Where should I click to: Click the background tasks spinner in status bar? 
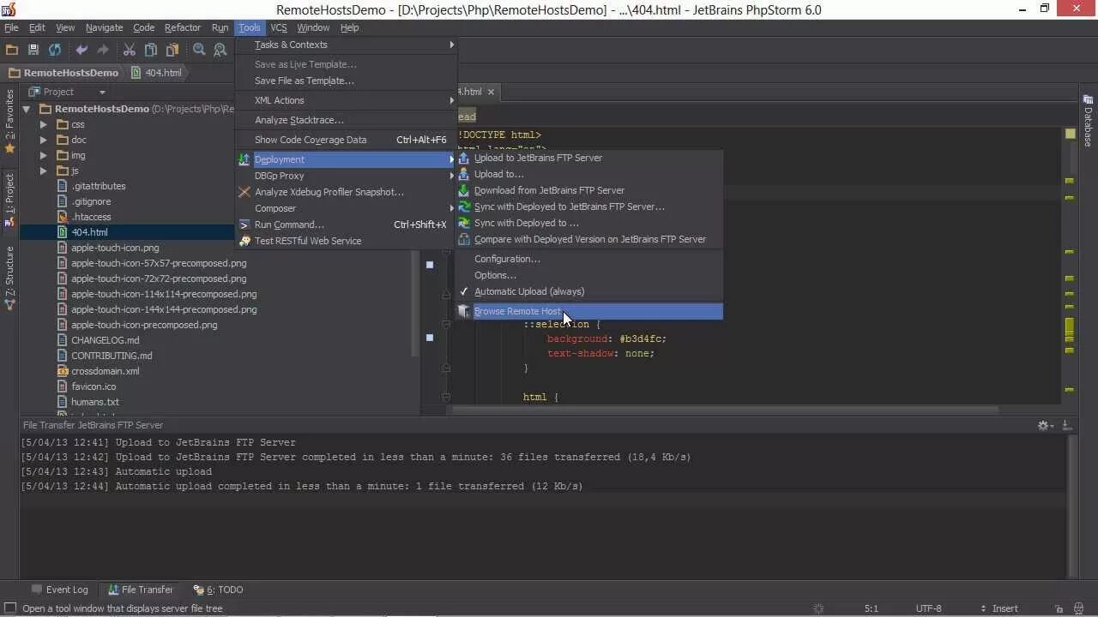818,608
